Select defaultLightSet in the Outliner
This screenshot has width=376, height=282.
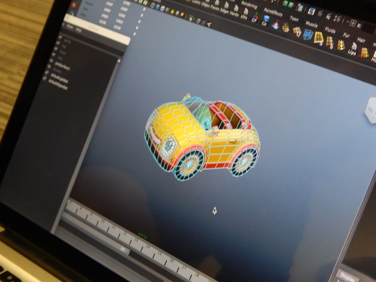59,78
